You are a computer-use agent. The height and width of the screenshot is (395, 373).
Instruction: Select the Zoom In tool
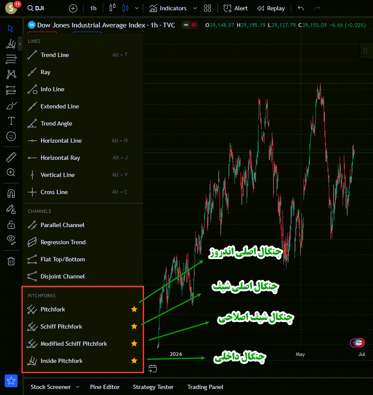point(11,173)
